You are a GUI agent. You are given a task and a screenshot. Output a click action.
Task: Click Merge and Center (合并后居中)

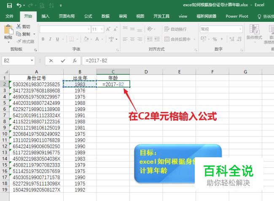pyautogui.click(x=177, y=39)
